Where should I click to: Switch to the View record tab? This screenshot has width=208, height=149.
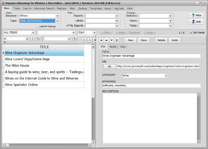click(x=123, y=47)
